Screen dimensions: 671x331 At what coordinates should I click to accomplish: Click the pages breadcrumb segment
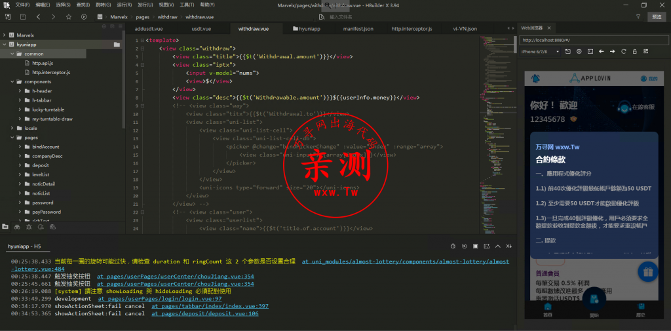(x=142, y=17)
